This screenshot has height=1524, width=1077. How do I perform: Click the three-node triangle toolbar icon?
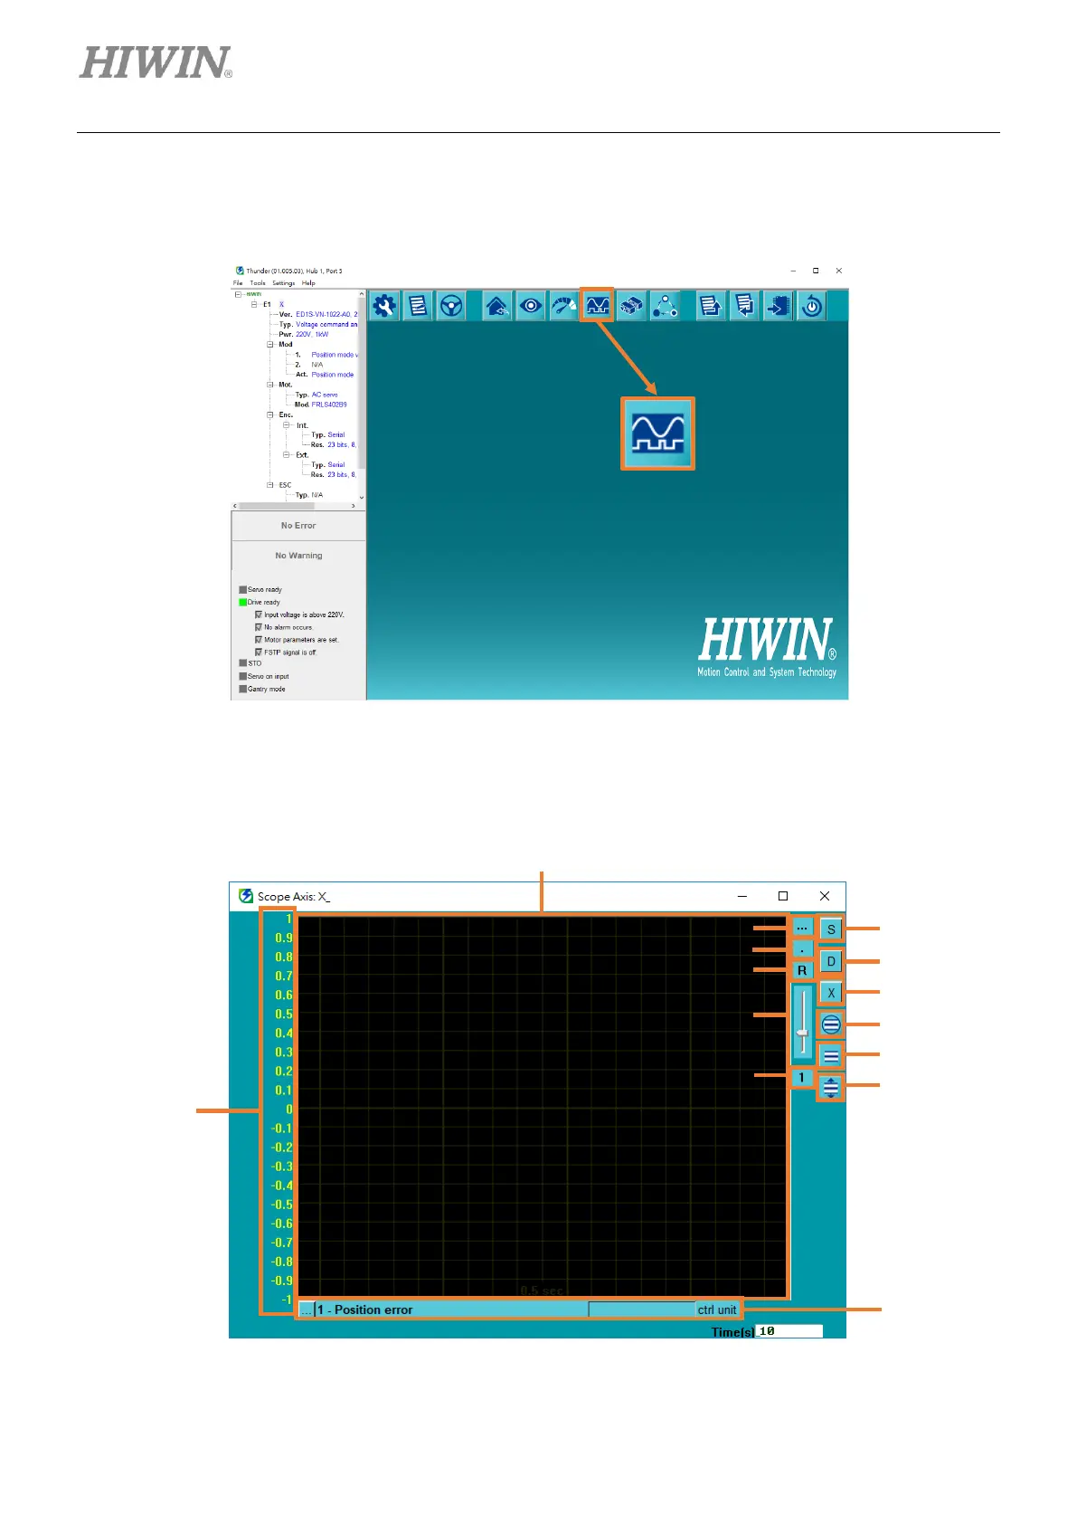[x=665, y=306]
